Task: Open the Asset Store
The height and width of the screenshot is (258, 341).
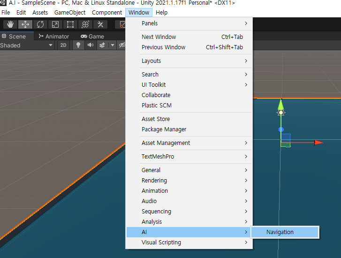Action: click(189, 119)
